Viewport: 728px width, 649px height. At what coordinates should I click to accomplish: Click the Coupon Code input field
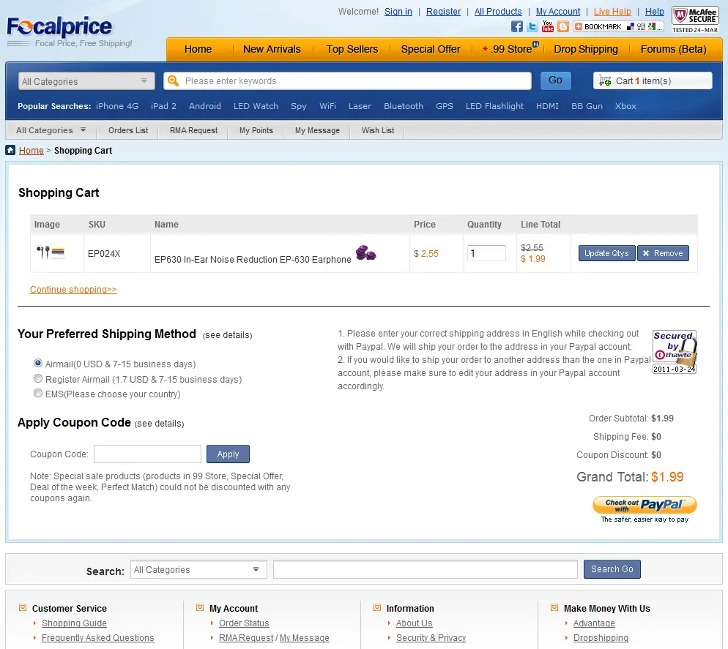[148, 454]
